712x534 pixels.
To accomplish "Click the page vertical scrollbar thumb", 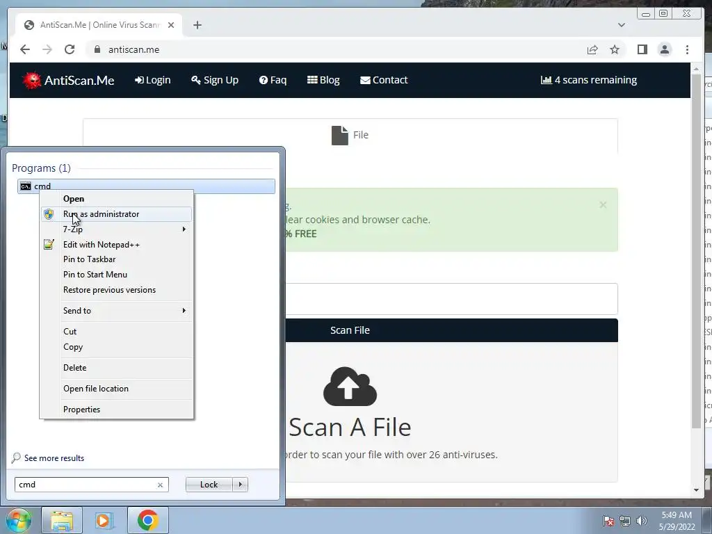I will (696, 251).
